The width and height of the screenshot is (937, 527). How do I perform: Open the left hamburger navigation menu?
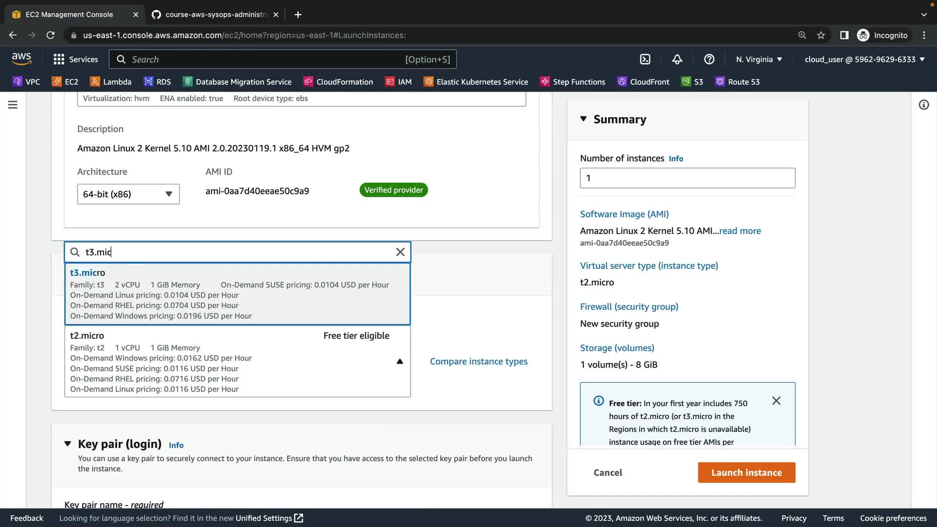(x=13, y=105)
